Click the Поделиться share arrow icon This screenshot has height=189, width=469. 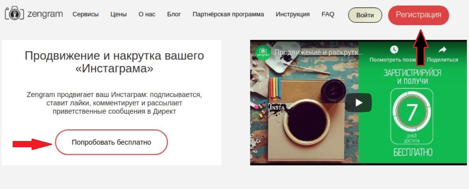(442, 50)
